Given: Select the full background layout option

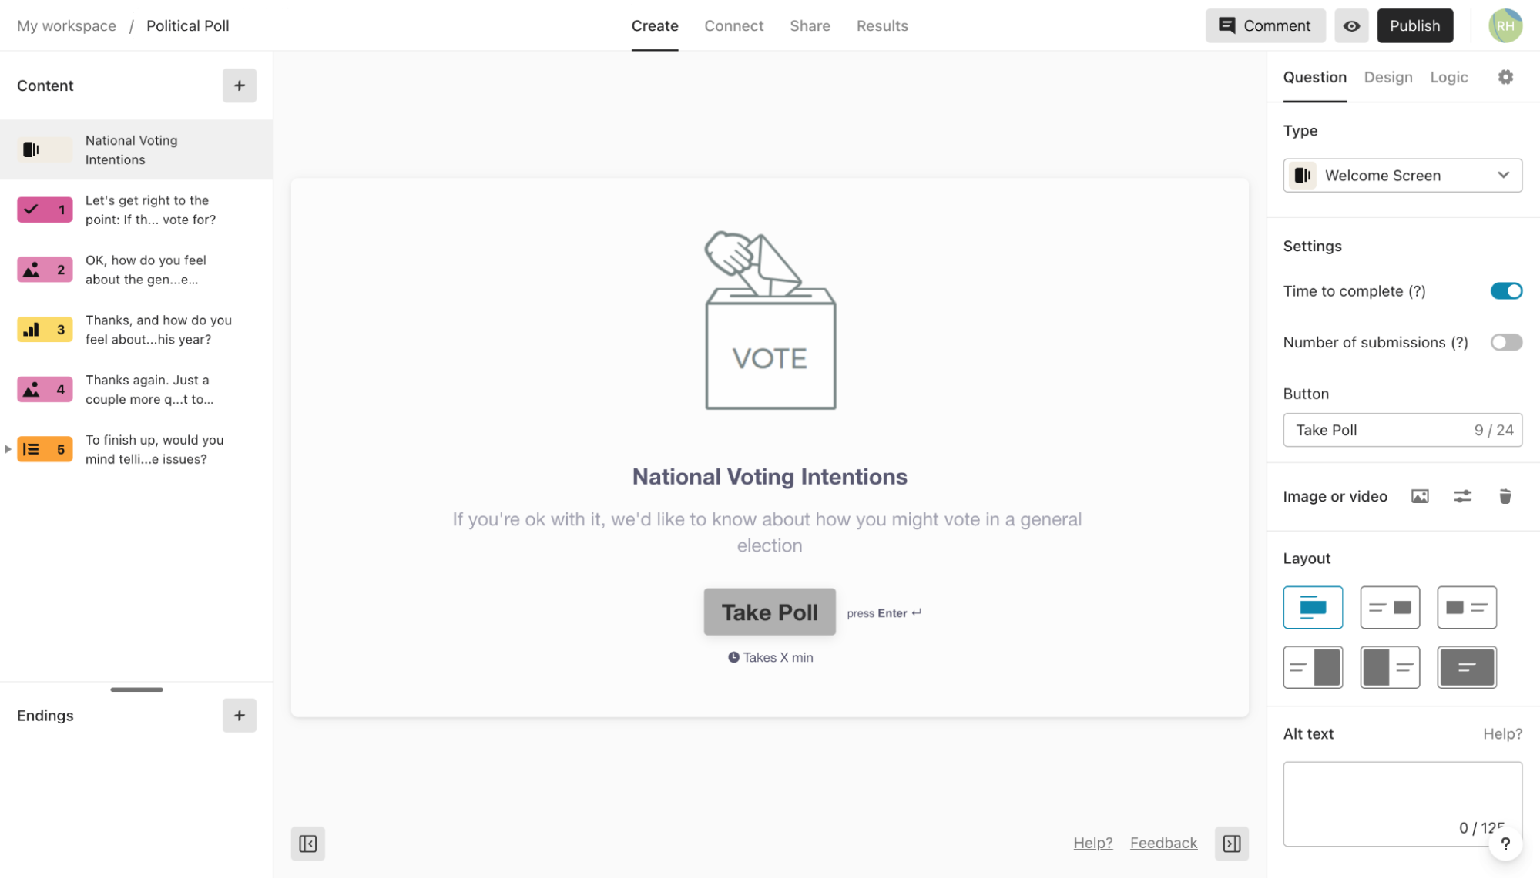Looking at the screenshot, I should 1467,667.
